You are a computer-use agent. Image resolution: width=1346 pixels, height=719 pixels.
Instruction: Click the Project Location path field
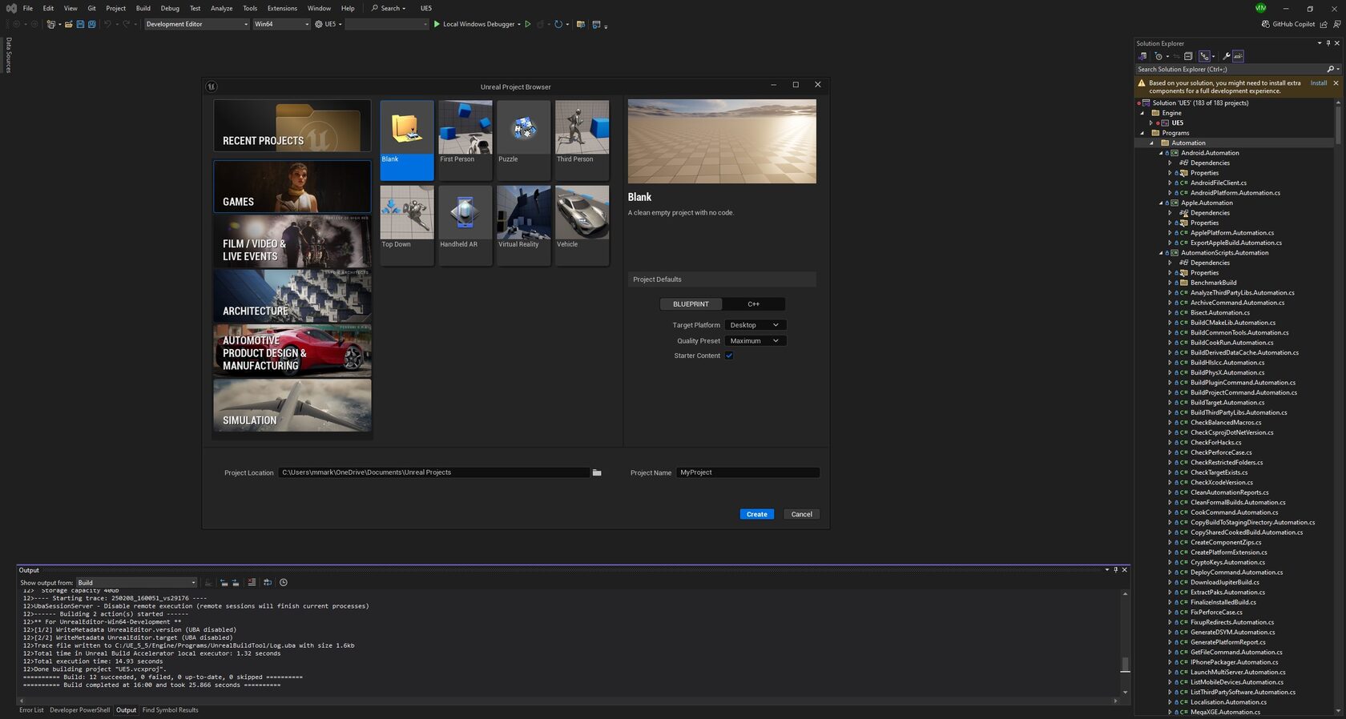coord(433,472)
